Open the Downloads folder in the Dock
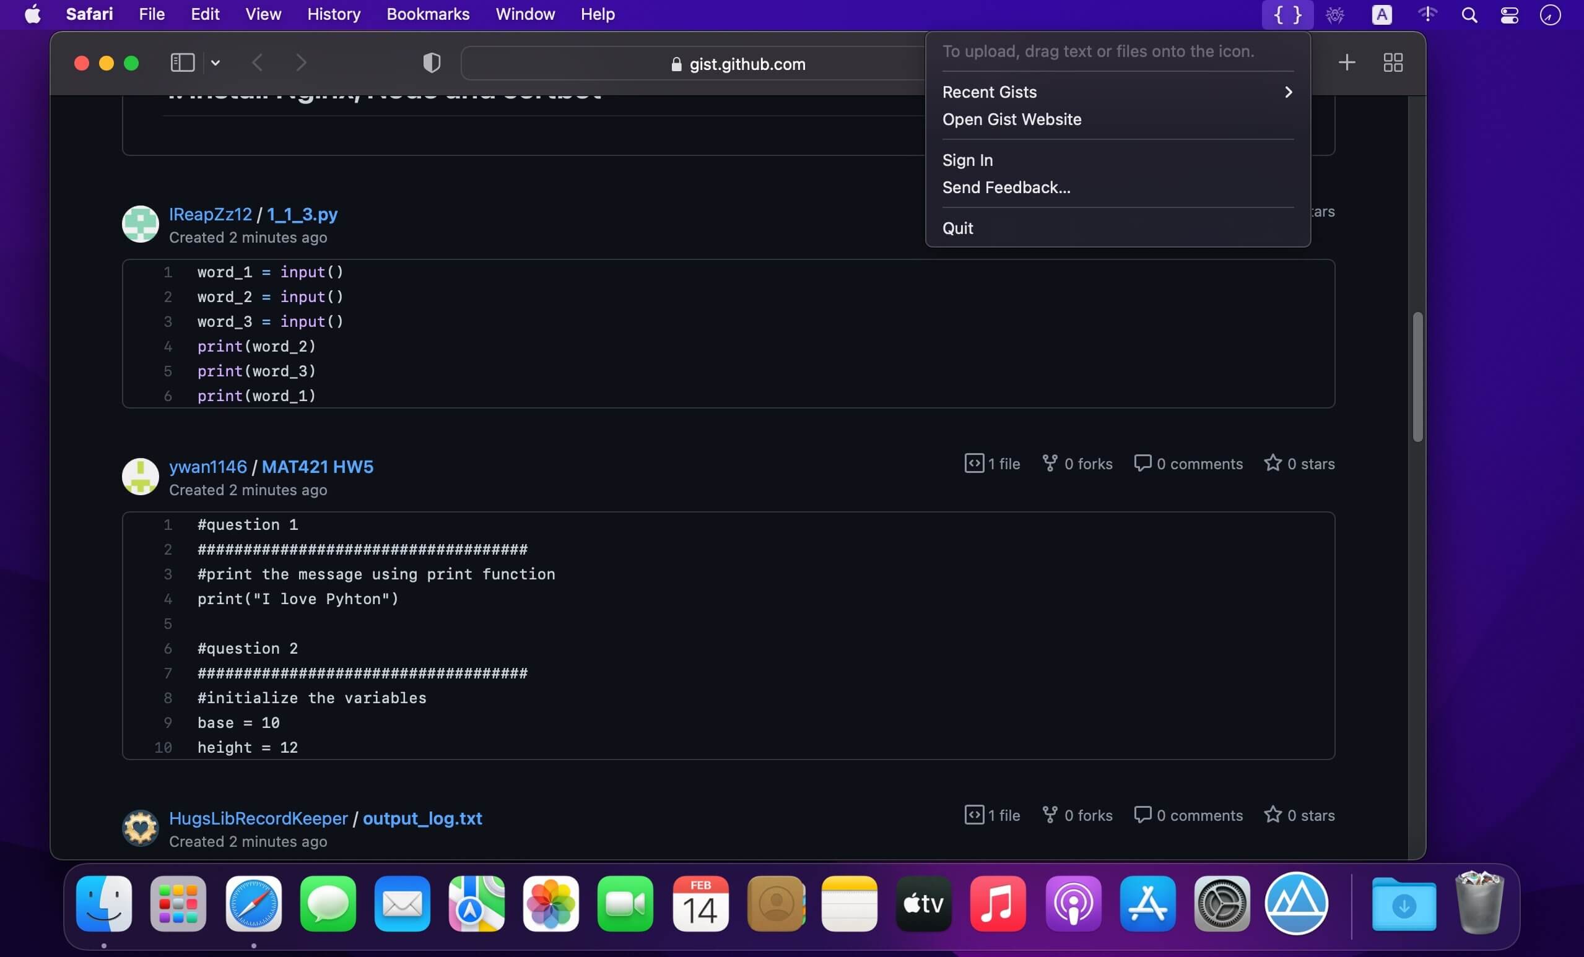Screen dimensions: 1584x957 click(x=1404, y=904)
